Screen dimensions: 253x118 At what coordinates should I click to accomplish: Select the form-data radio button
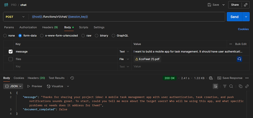(x=20, y=35)
